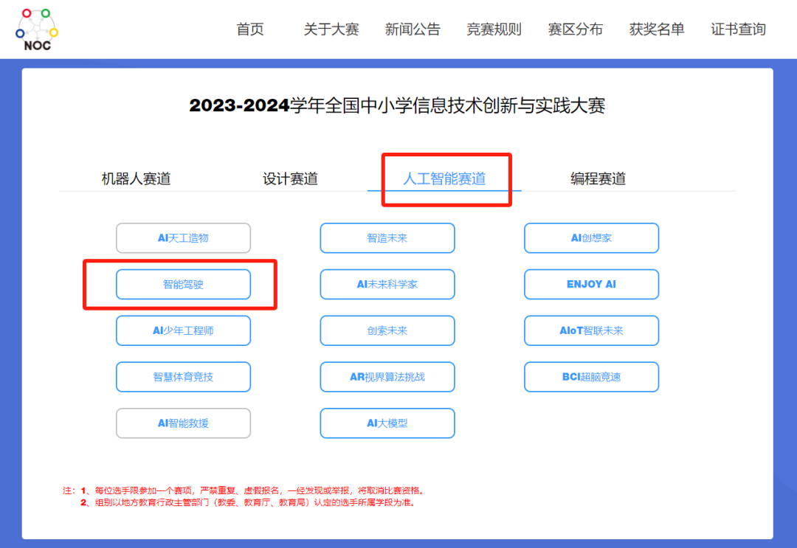Switch to the 设计赛道 tab
The width and height of the screenshot is (797, 548).
pyautogui.click(x=290, y=178)
